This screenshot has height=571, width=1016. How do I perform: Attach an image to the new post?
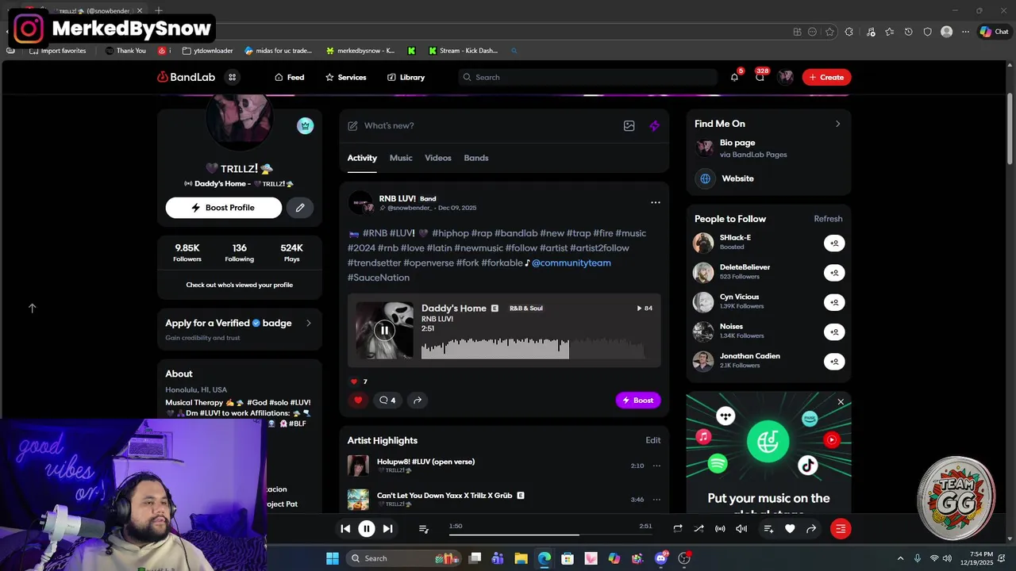click(x=629, y=126)
